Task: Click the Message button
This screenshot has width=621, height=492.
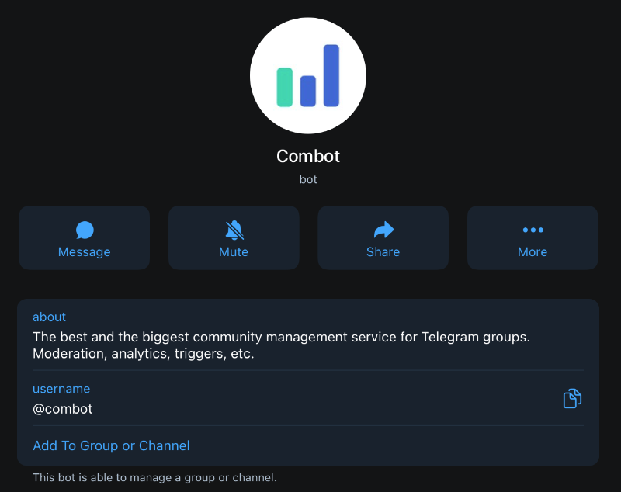Action: click(85, 237)
